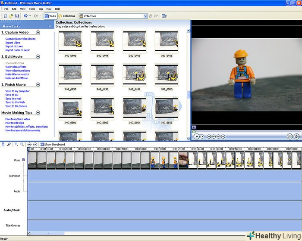
Task: Click Show Storyboard button
Action: click(x=53, y=145)
